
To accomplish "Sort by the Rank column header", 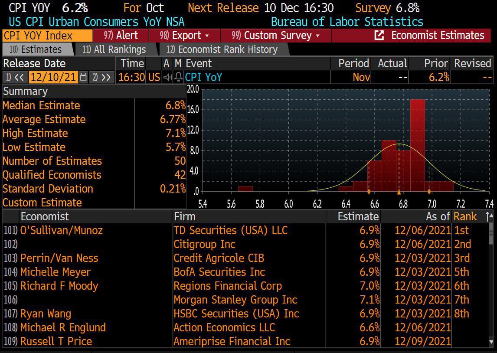I will pos(465,217).
